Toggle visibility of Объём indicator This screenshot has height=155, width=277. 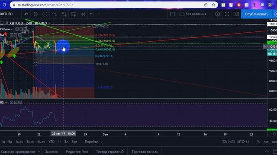point(17,29)
